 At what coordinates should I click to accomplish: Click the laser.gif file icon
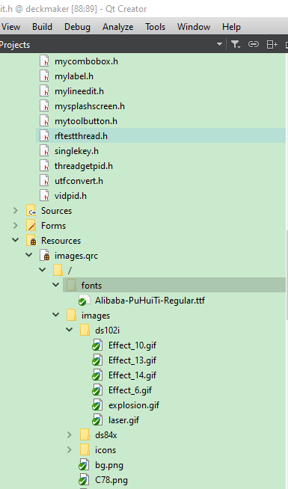click(97, 420)
